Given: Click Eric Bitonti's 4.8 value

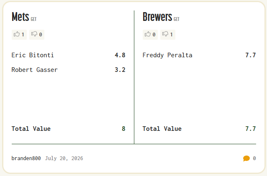Looking at the screenshot, I should [120, 55].
